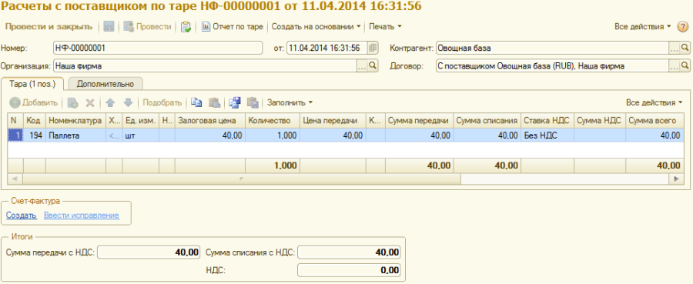Click the Ввести исправление link
The width and height of the screenshot is (693, 284).
[x=82, y=215]
